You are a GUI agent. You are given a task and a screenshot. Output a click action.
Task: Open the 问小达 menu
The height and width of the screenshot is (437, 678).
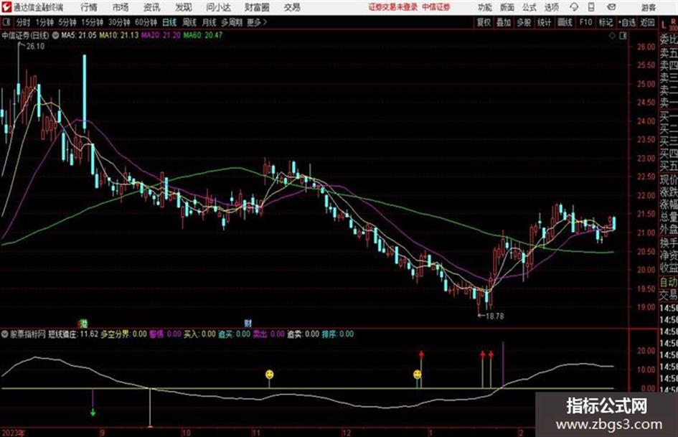[219, 7]
